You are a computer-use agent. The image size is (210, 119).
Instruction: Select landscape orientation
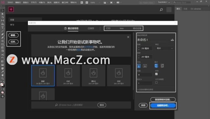click(145, 66)
